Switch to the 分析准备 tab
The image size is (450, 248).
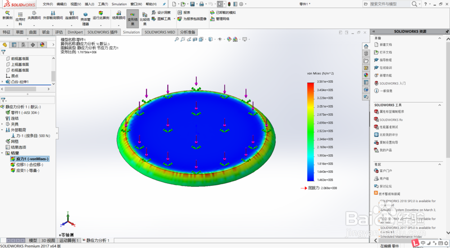click(188, 32)
